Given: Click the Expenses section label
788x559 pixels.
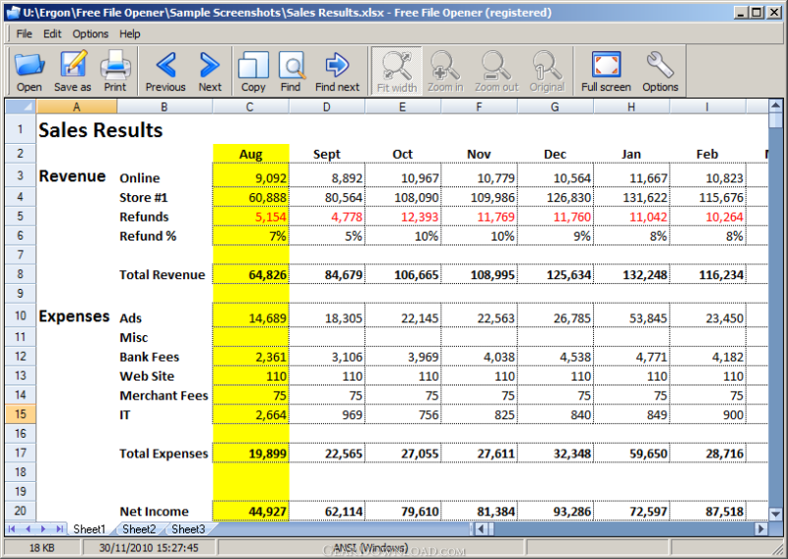Looking at the screenshot, I should pyautogui.click(x=75, y=316).
